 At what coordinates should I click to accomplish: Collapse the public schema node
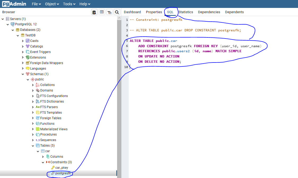coord(28,80)
